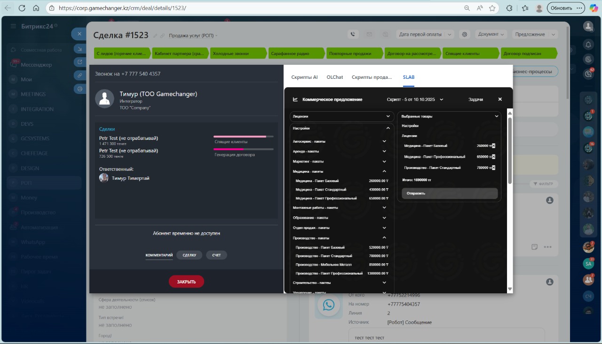Switch to the Скрипты AI tab

304,77
